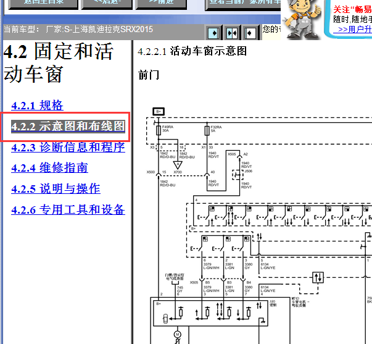Image resolution: width=372 pixels, height=344 pixels.
Task: Click the 6134 L-GN/YE wire label above dashed line
Action: point(268,266)
